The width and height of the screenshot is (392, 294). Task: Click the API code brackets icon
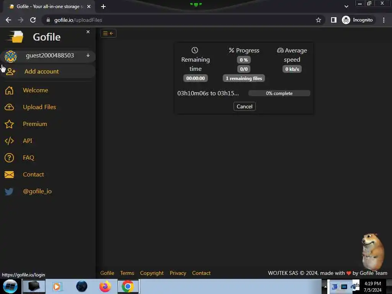pyautogui.click(x=9, y=141)
